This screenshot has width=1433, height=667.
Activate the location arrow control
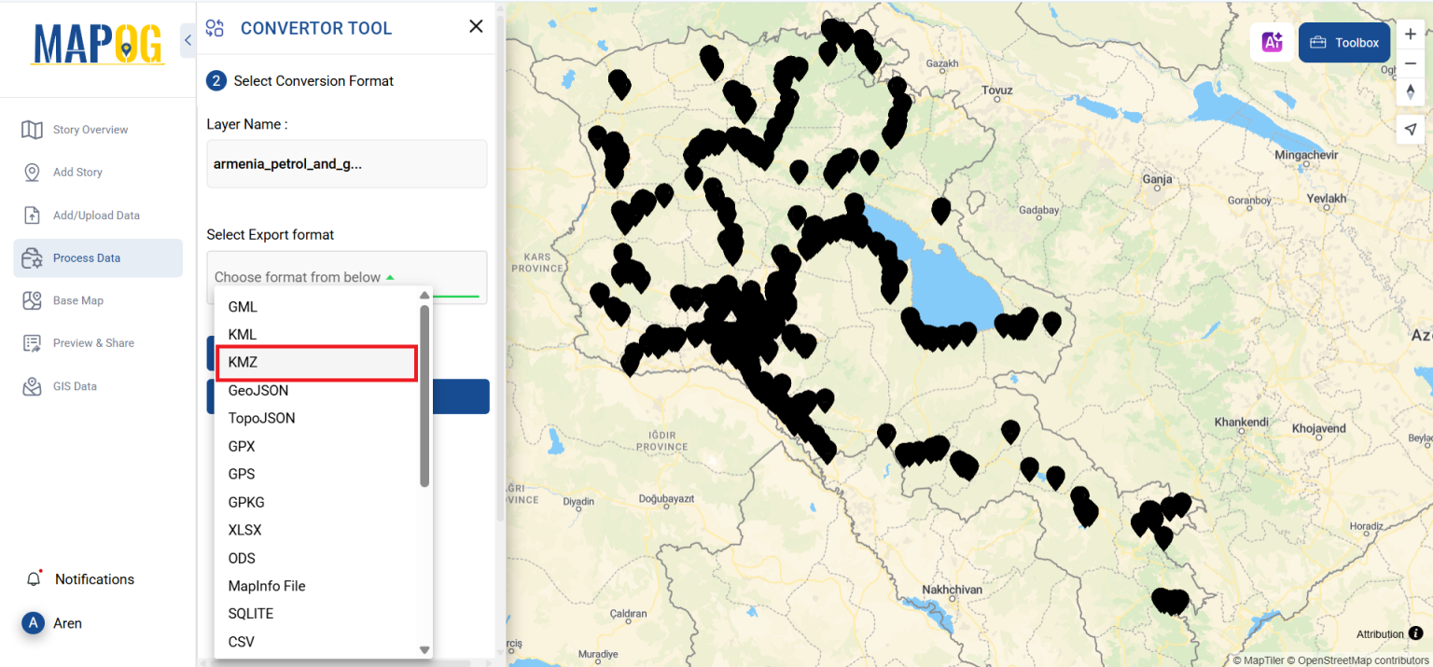[1411, 129]
